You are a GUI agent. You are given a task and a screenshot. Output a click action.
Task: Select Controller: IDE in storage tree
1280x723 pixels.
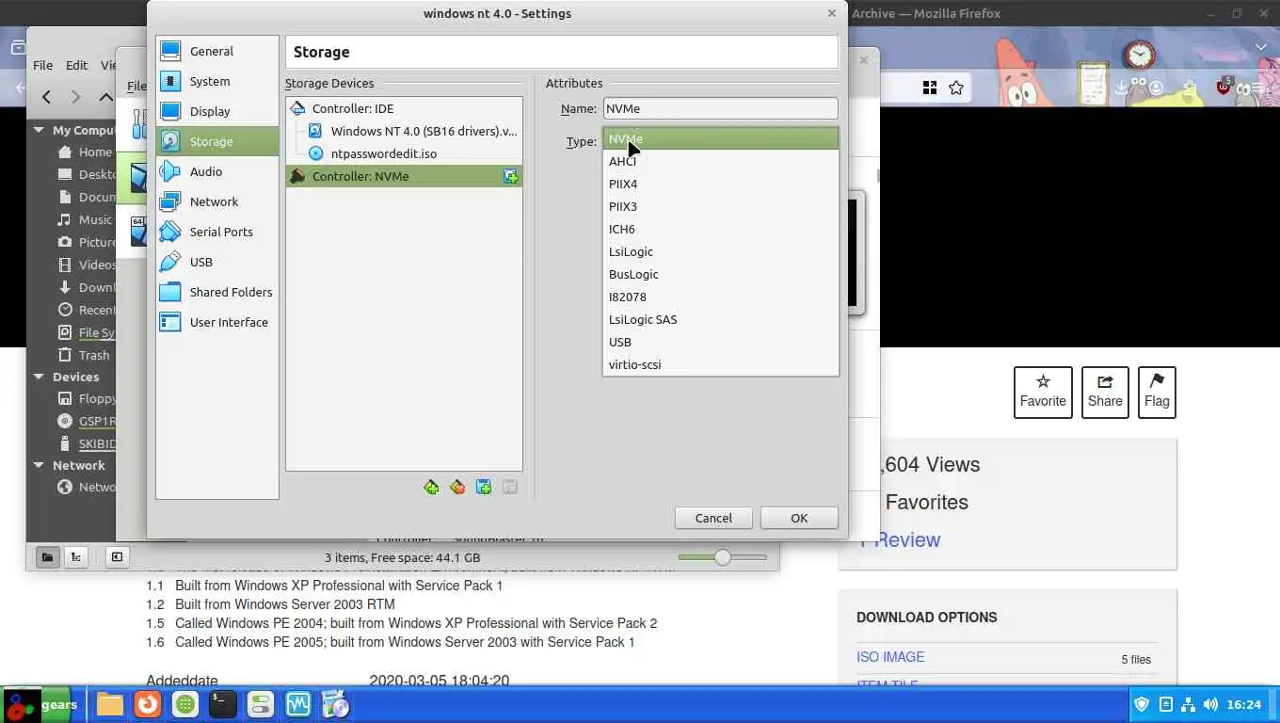coord(404,108)
